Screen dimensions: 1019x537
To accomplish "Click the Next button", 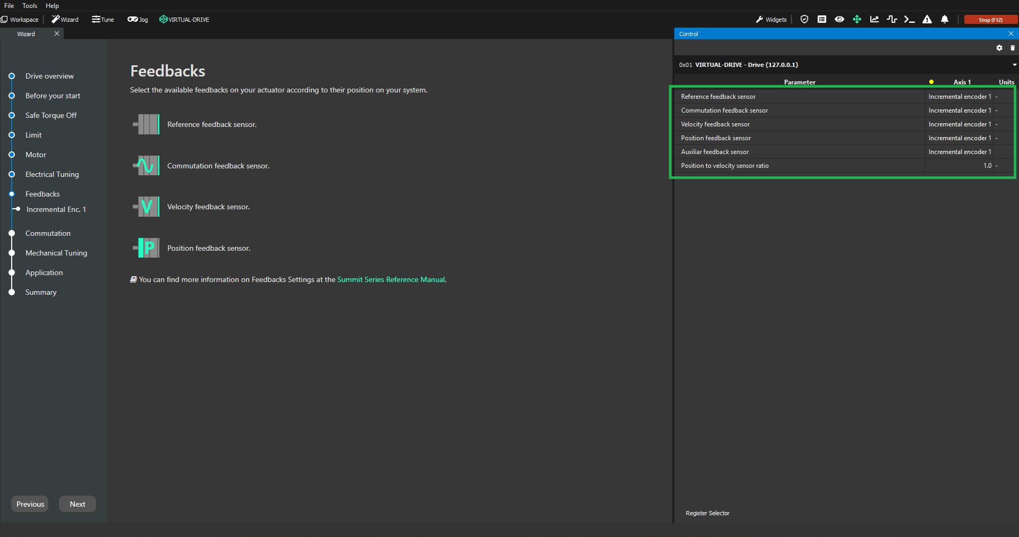I will point(78,504).
